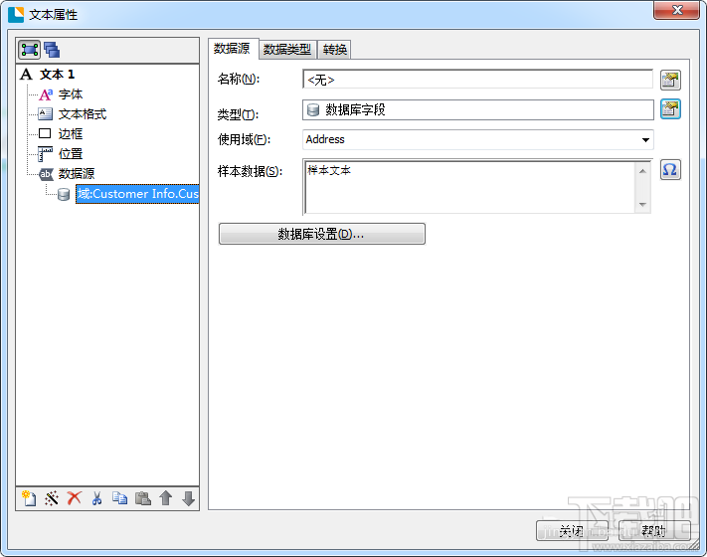Click the 帮助 help button

pos(653,530)
